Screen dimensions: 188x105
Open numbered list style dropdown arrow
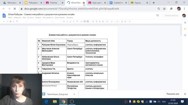[114, 22]
